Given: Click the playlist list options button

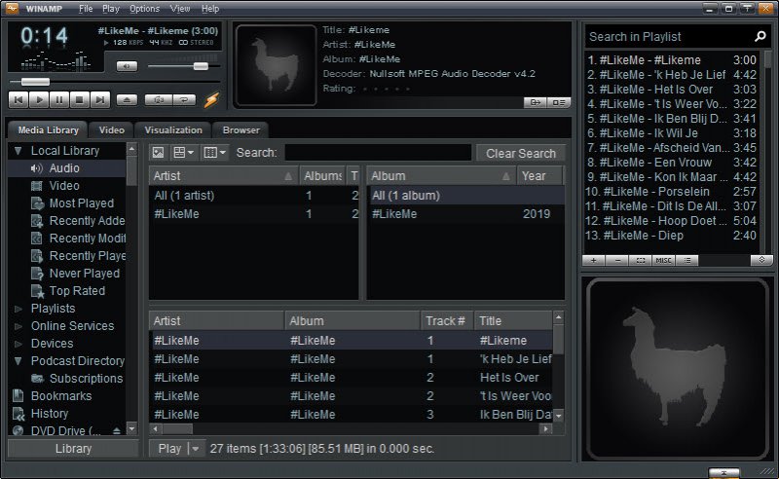Looking at the screenshot, I should (x=687, y=260).
